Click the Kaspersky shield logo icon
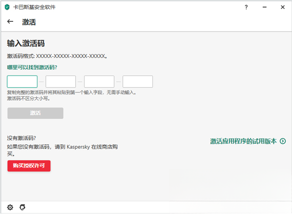Image resolution: width=292 pixels, height=214 pixels. click(7, 7)
